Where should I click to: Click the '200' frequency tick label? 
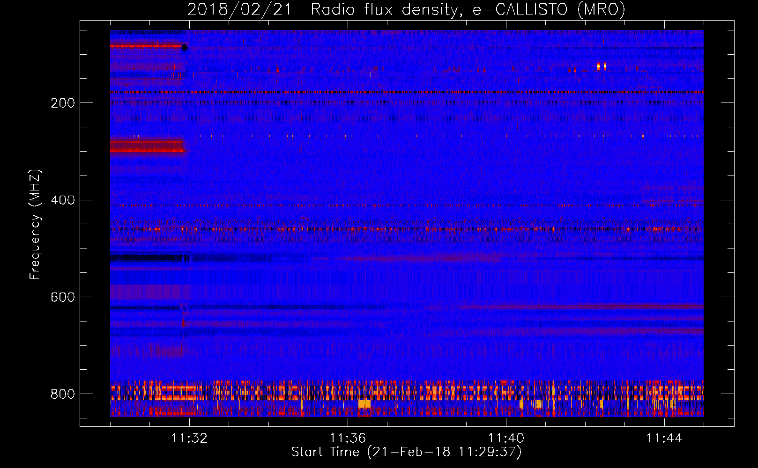tap(63, 103)
